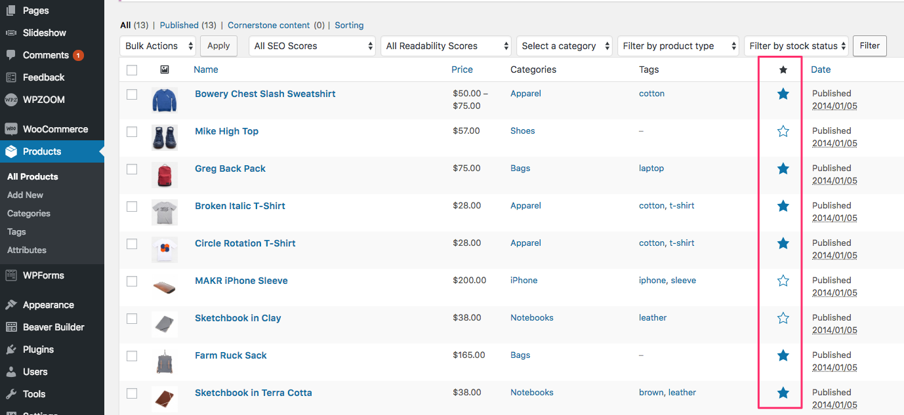Click the featured star for MAKR iPhone Sleeve

(783, 281)
